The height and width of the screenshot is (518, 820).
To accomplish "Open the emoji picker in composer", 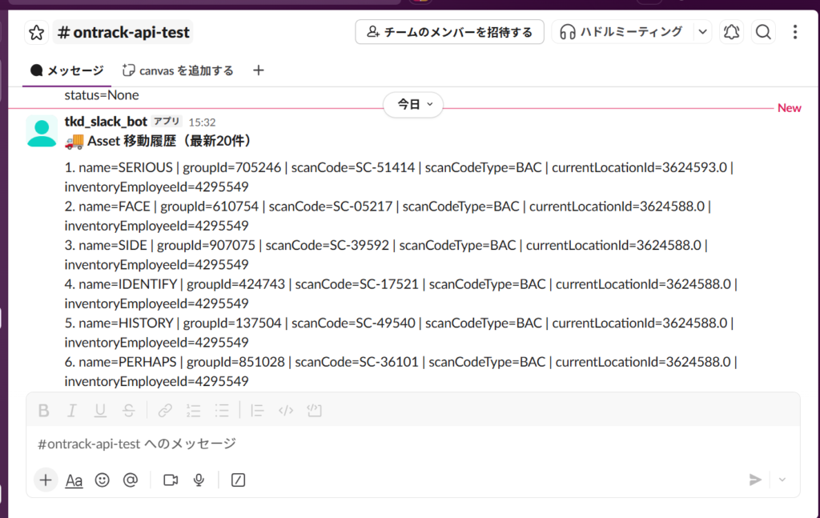I will pyautogui.click(x=102, y=480).
